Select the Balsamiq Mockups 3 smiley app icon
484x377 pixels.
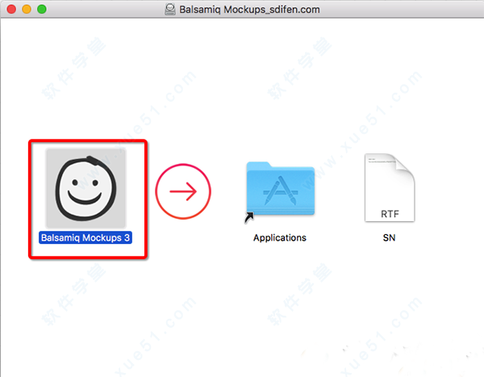pos(86,188)
